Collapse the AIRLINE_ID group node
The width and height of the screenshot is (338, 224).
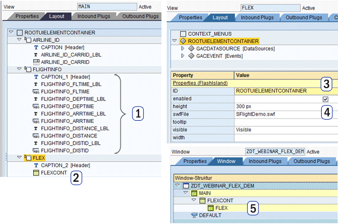pyautogui.click(x=19, y=40)
